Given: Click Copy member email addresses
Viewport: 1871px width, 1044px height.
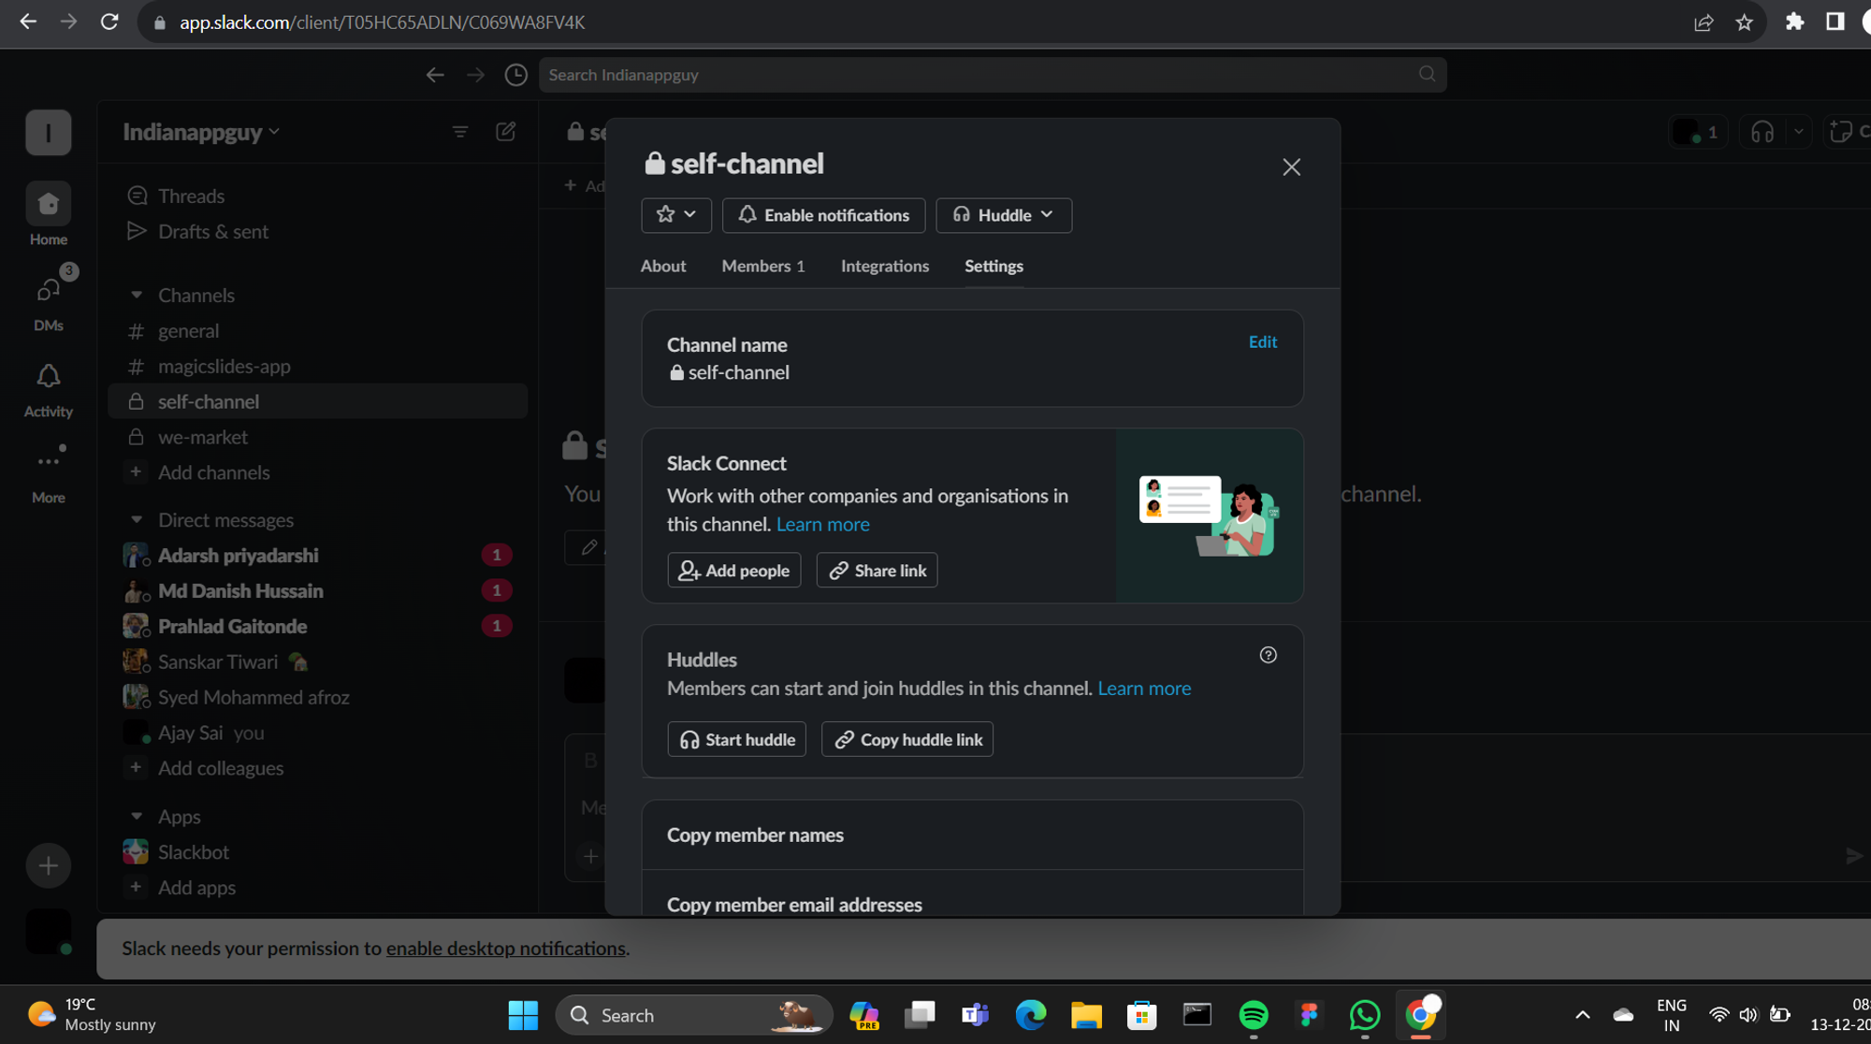Looking at the screenshot, I should (x=972, y=893).
